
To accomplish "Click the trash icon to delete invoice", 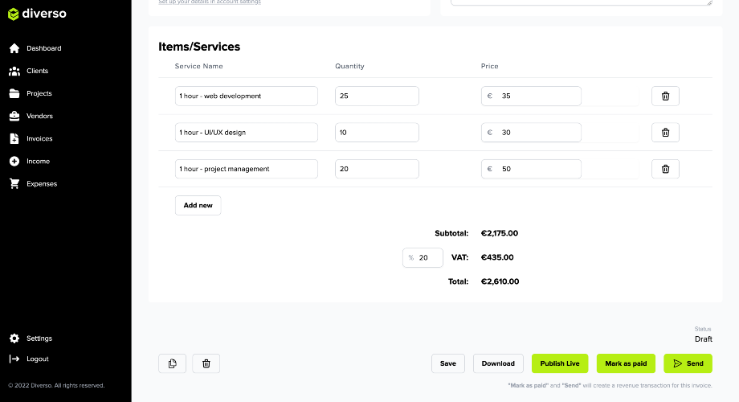I will pos(206,363).
